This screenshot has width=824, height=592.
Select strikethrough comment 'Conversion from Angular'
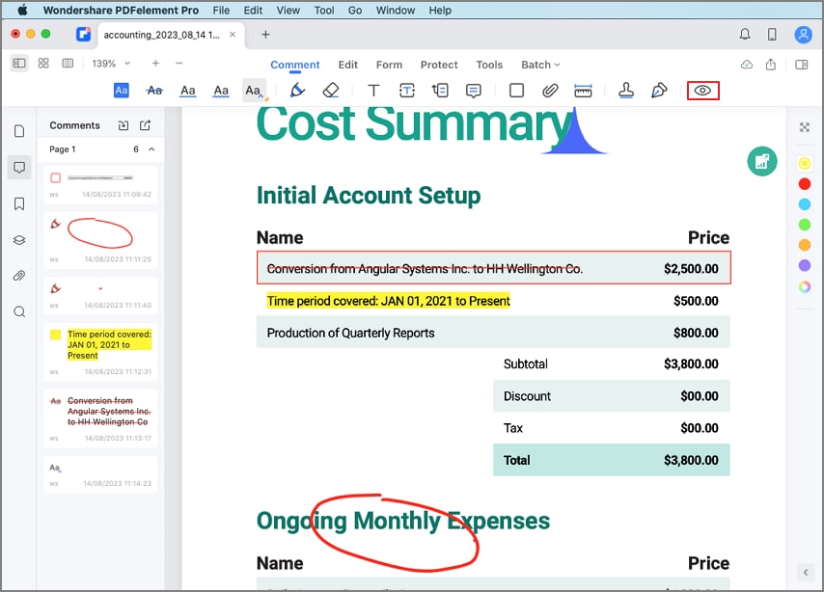click(100, 418)
